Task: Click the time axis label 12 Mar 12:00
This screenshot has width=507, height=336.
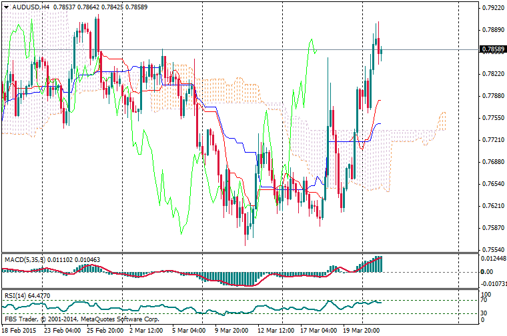Action: 276,330
